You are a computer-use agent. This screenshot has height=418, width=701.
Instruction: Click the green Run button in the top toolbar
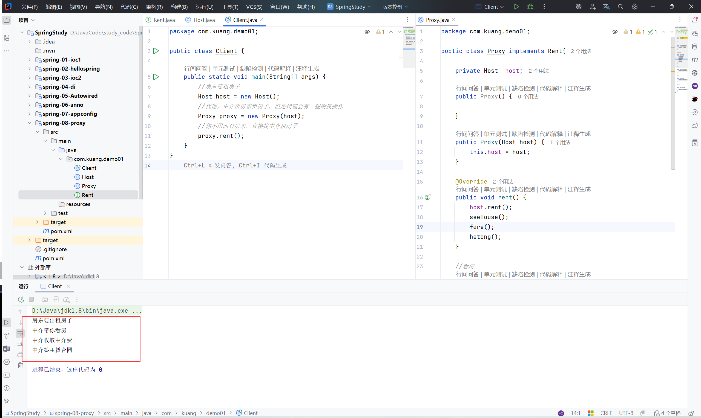pyautogui.click(x=516, y=7)
